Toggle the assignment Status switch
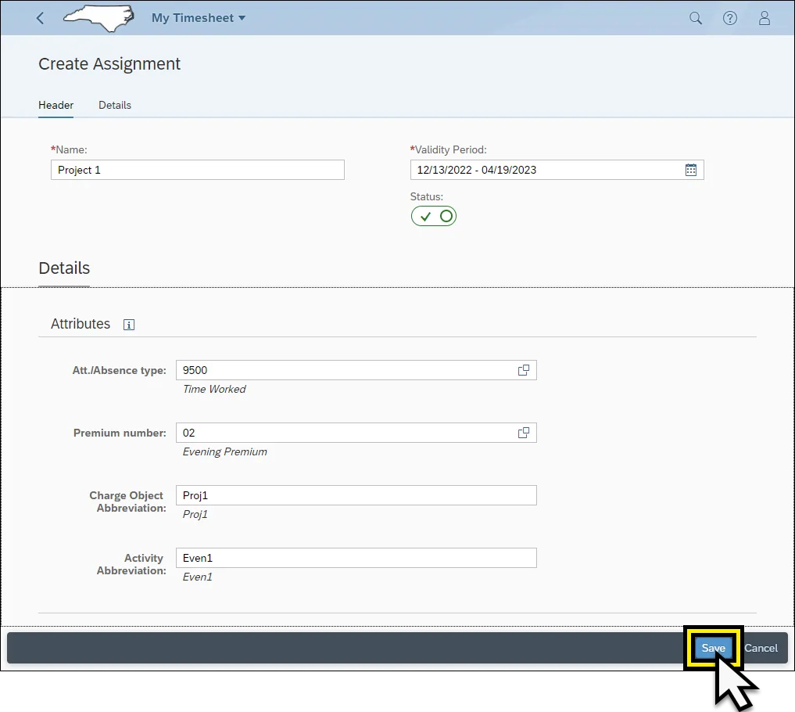795x712 pixels. (x=434, y=216)
